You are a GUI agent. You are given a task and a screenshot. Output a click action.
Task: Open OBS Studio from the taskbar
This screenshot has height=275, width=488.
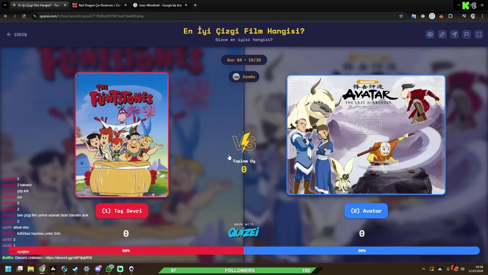132,269
